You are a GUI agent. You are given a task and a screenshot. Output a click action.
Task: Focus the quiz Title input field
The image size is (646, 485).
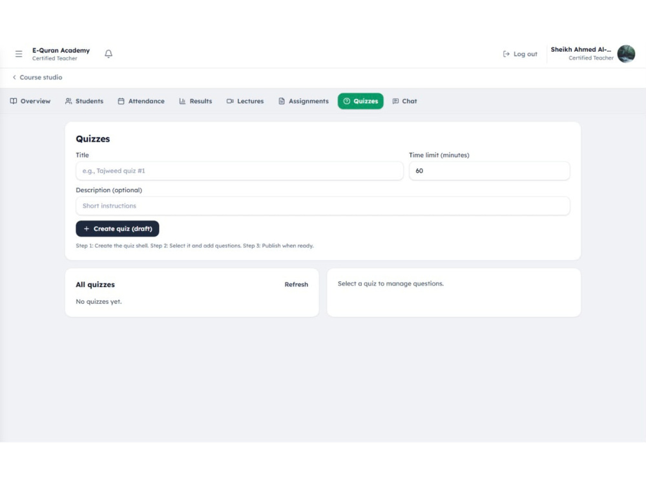(x=240, y=171)
